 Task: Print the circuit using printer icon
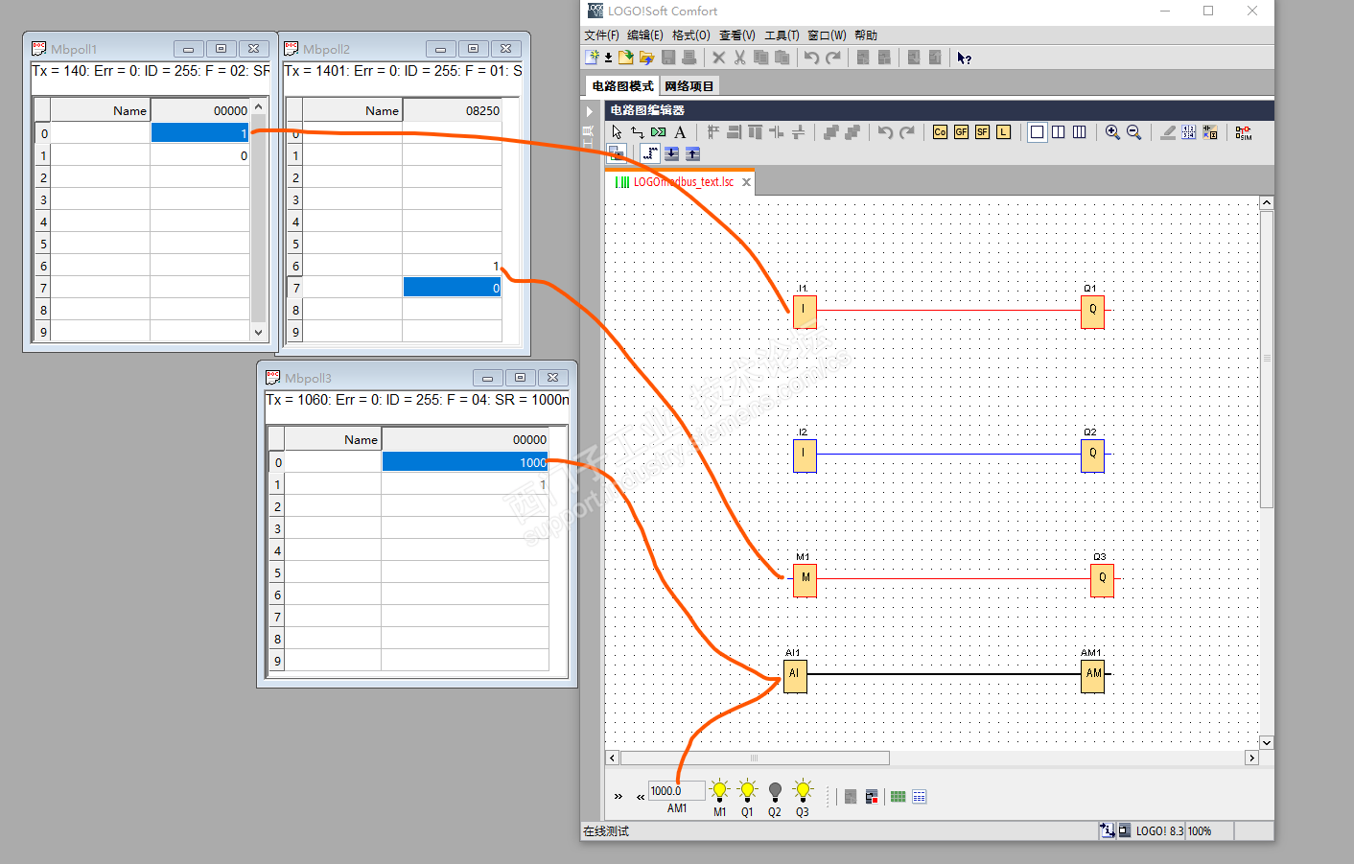tap(689, 58)
